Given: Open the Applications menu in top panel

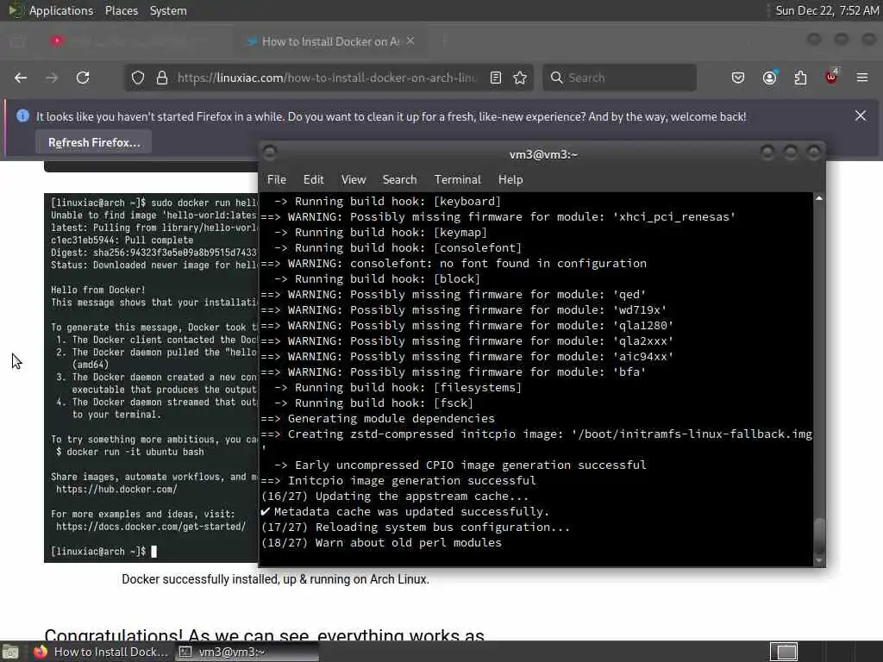Looking at the screenshot, I should coord(61,10).
